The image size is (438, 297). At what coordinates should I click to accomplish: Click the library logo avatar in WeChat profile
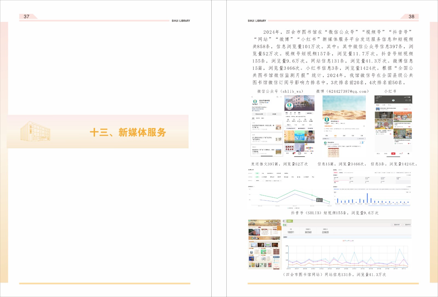(x=255, y=102)
